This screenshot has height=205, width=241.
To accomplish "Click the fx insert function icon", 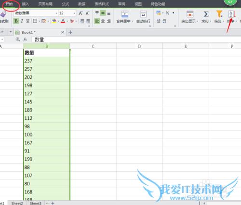I will 25,39.
